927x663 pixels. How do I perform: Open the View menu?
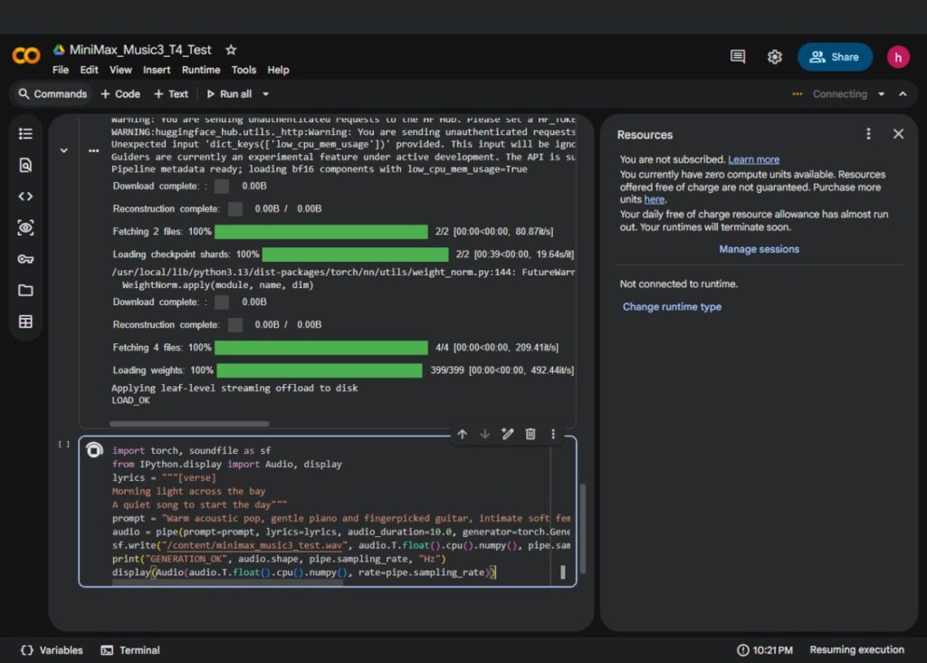pyautogui.click(x=120, y=70)
